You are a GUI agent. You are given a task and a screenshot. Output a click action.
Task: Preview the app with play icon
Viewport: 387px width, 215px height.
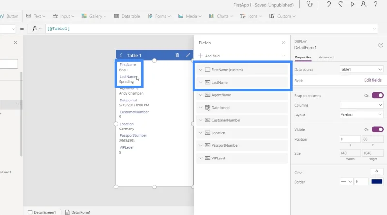pyautogui.click(x=352, y=4)
